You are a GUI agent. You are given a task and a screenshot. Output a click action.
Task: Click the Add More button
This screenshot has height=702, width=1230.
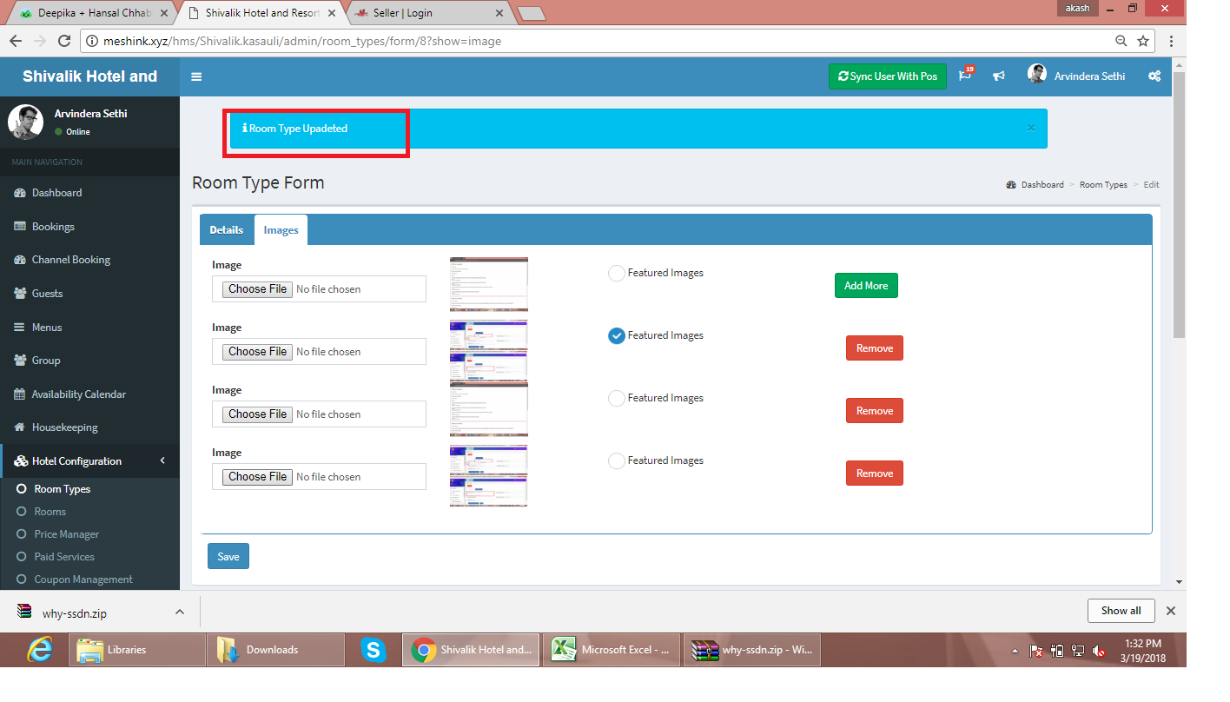pos(866,286)
